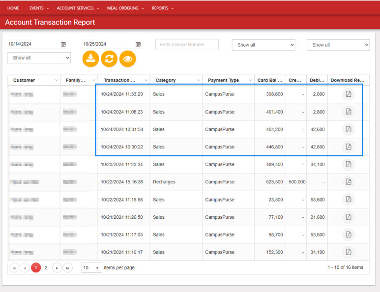Click the Enter Invoice Number field
This screenshot has width=380, height=292.
(x=187, y=45)
